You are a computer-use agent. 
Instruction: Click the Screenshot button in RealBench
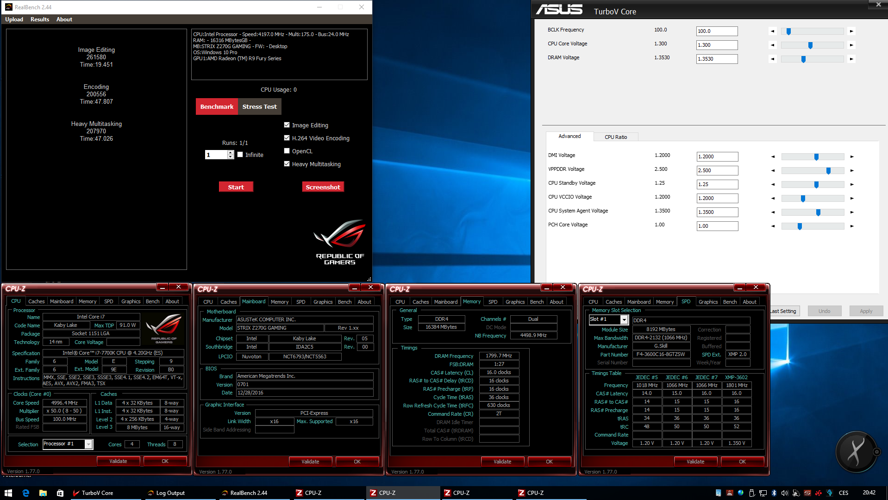pyautogui.click(x=323, y=187)
